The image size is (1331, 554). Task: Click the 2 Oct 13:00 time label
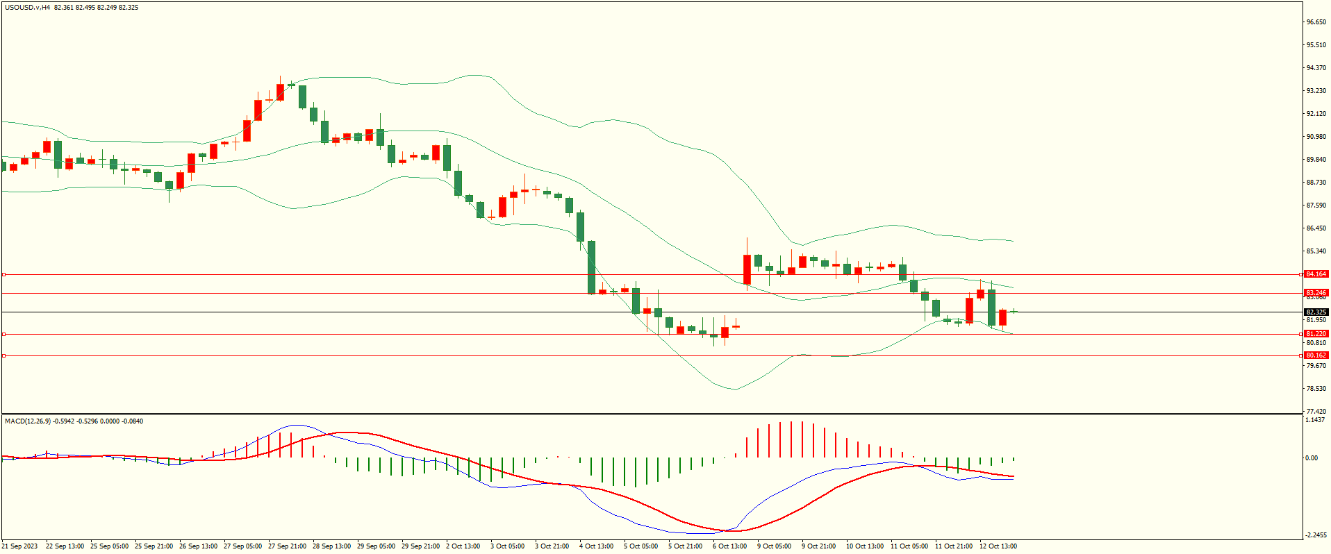pos(463,546)
